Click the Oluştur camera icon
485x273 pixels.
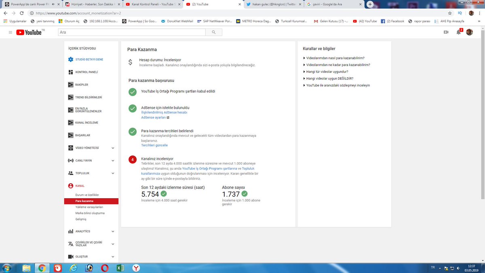(x=71, y=256)
